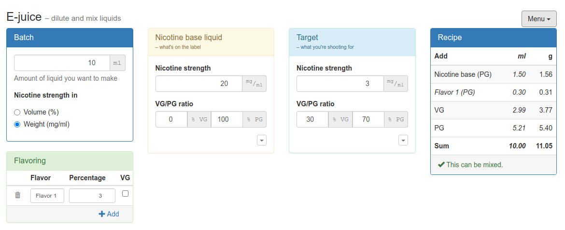Click the green checkmark mixable status icon
The height and width of the screenshot is (230, 565).
[441, 165]
